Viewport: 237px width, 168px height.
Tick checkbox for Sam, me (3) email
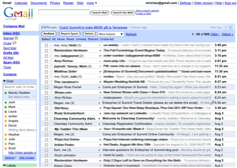pos(46,150)
